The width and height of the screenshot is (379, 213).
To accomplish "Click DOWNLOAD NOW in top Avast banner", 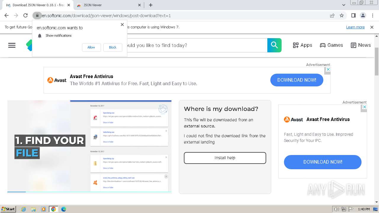I will coord(297,80).
